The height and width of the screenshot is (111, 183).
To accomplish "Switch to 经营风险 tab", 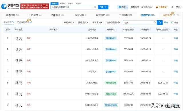I will tap(80, 15).
